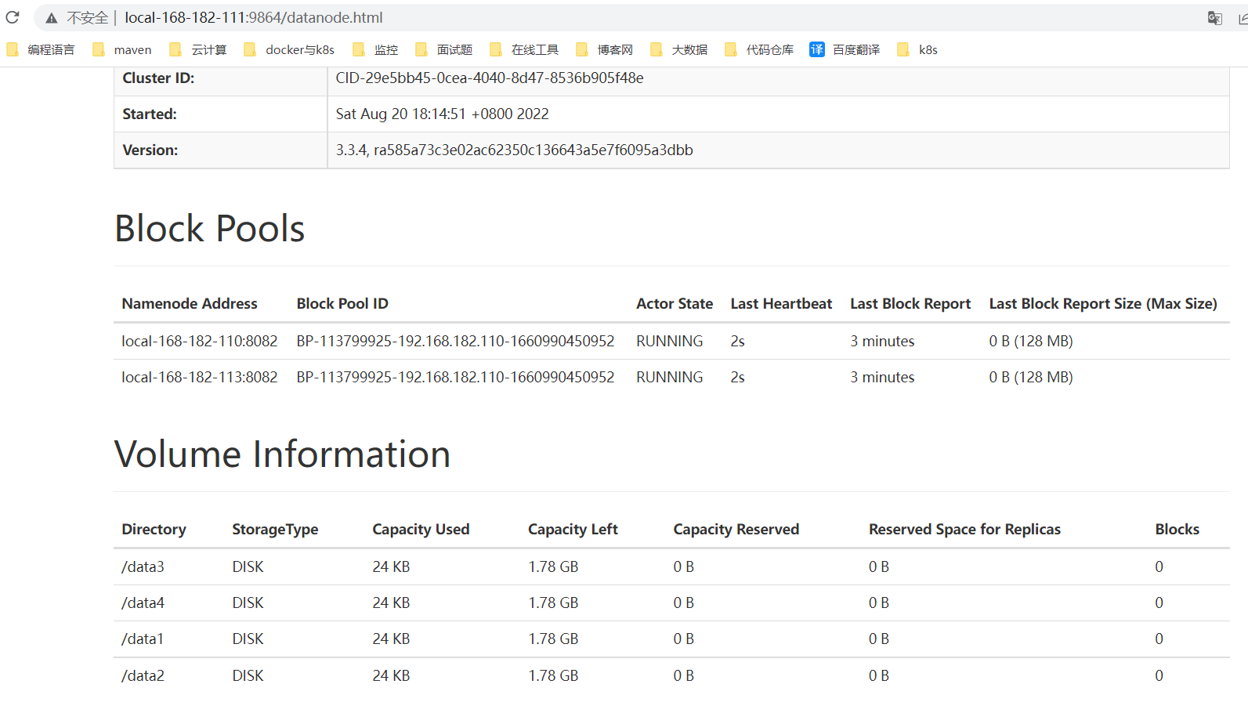
Task: Select block pool ID in 113:8082 row
Action: [455, 377]
